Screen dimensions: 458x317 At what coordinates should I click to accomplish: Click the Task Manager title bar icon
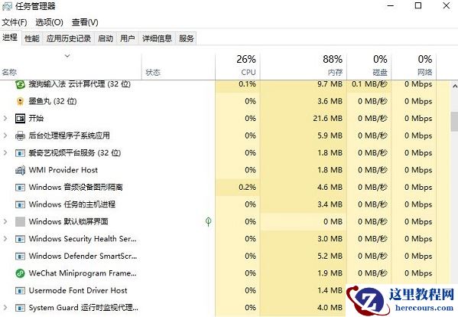[x=7, y=6]
